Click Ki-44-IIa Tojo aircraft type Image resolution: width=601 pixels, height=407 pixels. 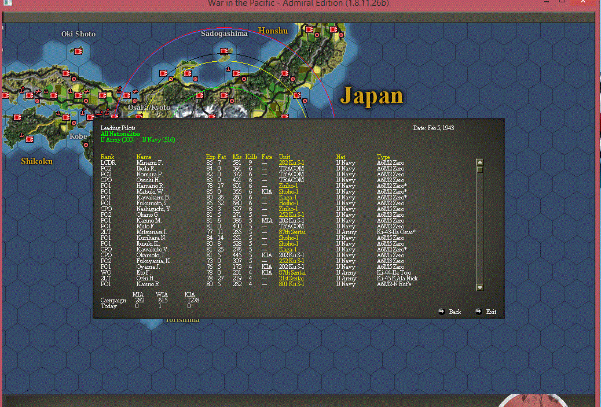pyautogui.click(x=394, y=273)
